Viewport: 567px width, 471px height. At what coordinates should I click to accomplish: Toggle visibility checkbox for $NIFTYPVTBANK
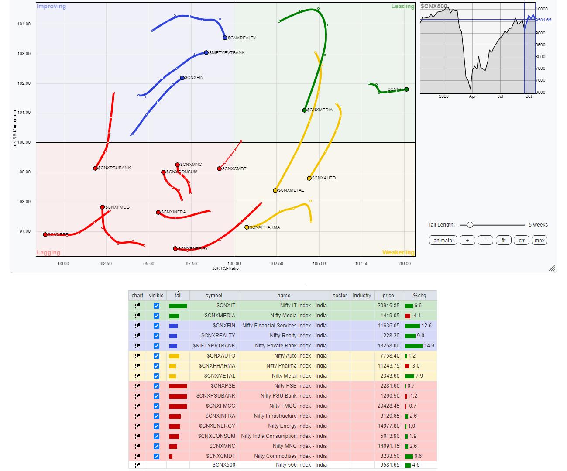point(156,346)
